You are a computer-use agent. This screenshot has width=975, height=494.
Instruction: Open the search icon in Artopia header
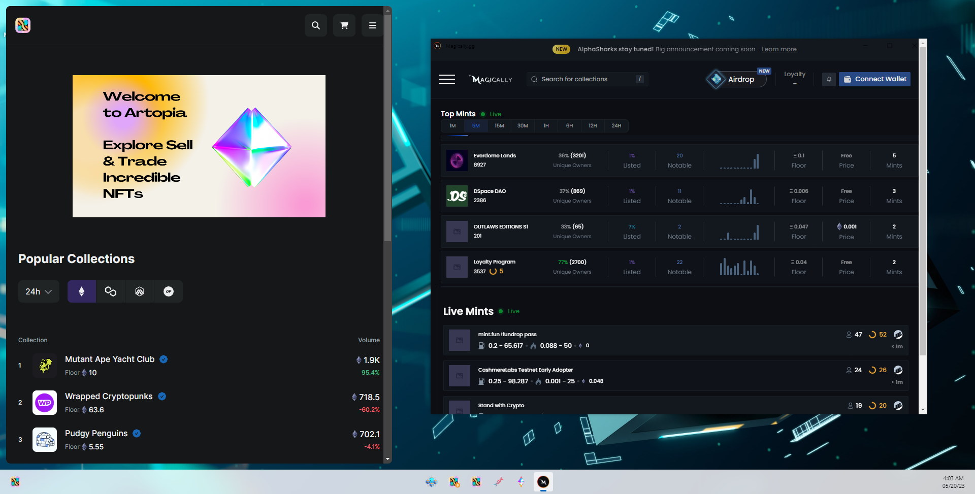pos(315,25)
